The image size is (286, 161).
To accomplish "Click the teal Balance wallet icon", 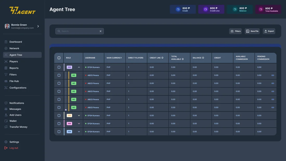I will pyautogui.click(x=235, y=9).
